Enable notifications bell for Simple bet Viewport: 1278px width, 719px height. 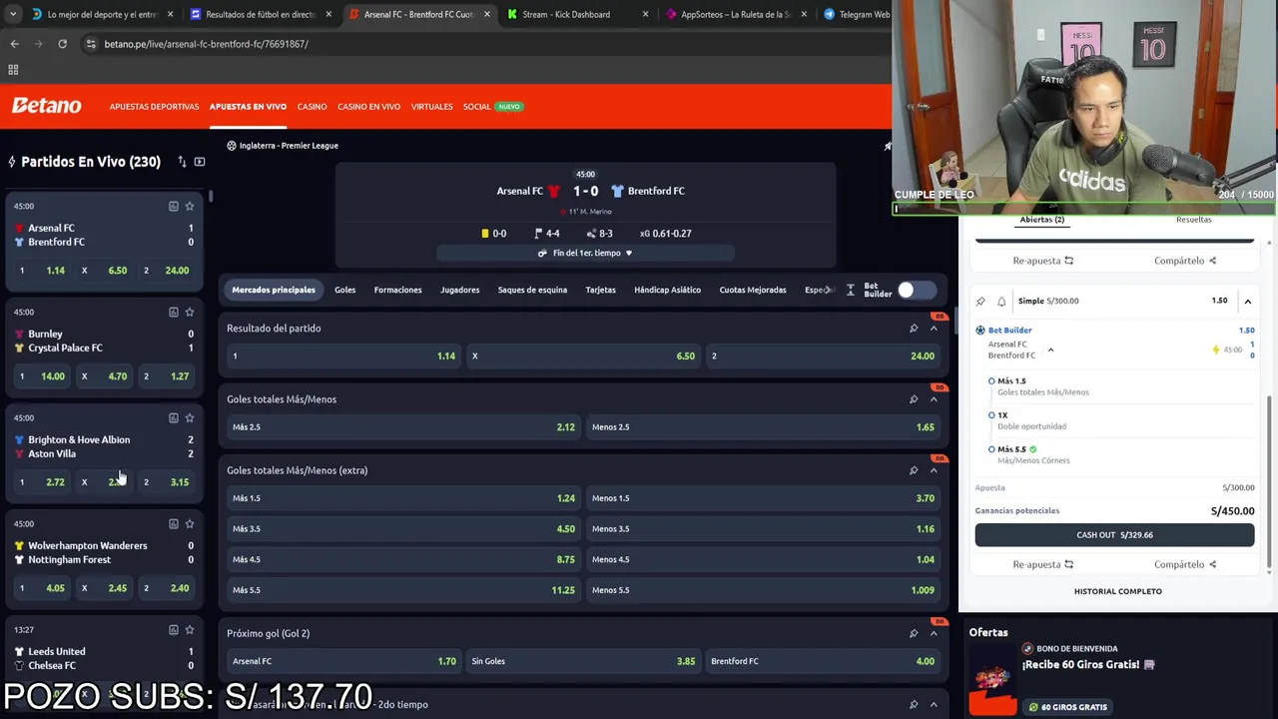tap(1001, 301)
